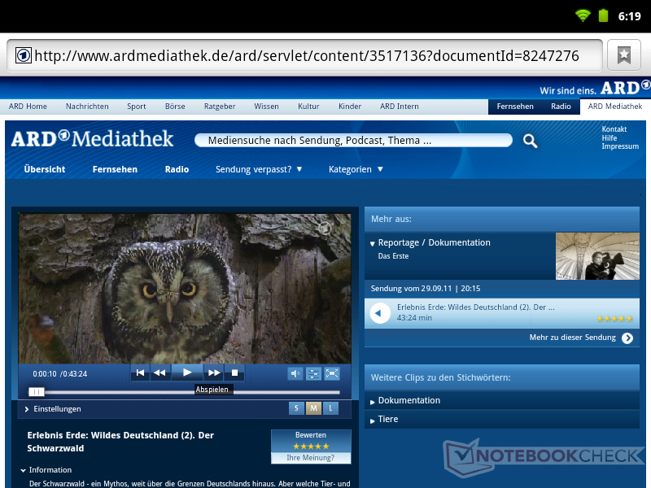Click the ARD logo in top banner
Image resolution: width=651 pixels, height=488 pixels.
625,88
